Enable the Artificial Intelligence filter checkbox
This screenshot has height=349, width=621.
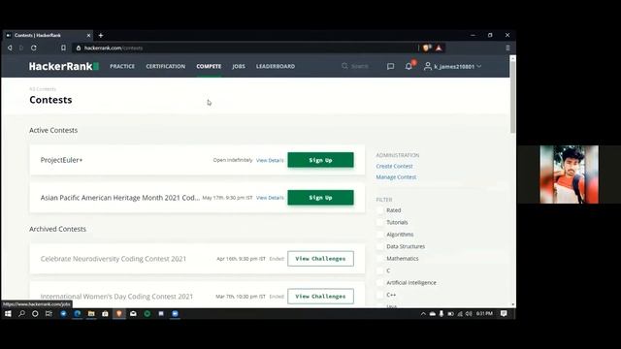[x=379, y=282]
